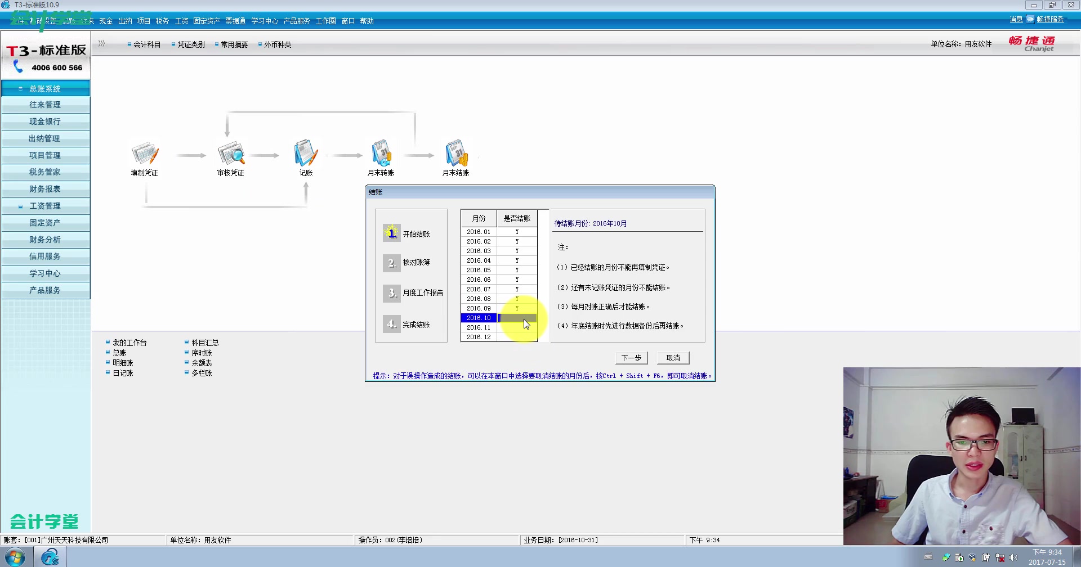Open the 票据通 menu

pos(235,21)
